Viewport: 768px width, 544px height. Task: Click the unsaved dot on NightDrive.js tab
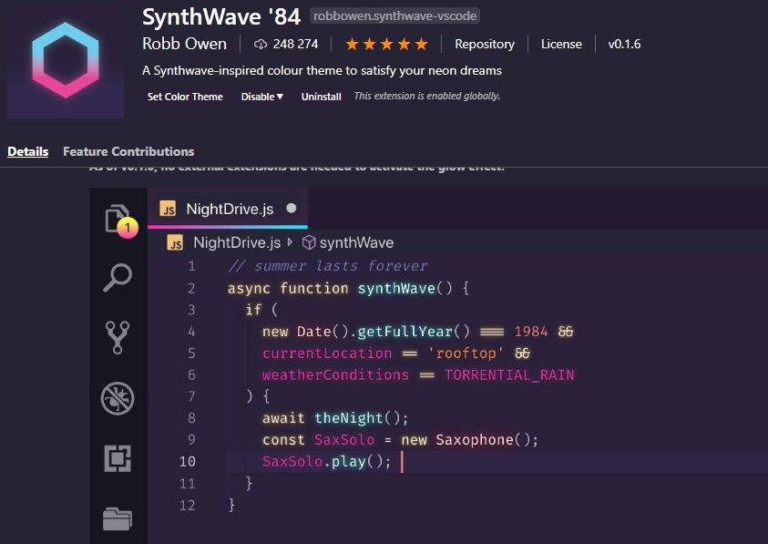click(292, 209)
